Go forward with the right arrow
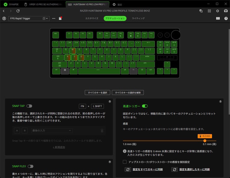Image resolution: width=230 pixels, height=178 pixels. 11,11
